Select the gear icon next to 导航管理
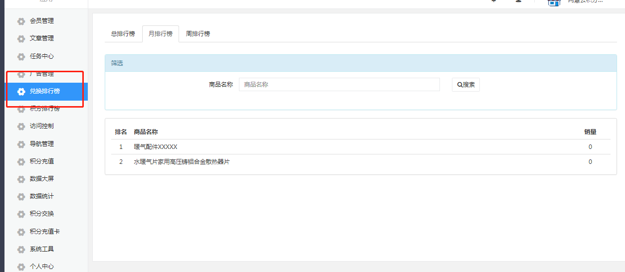625x272 pixels. click(21, 144)
